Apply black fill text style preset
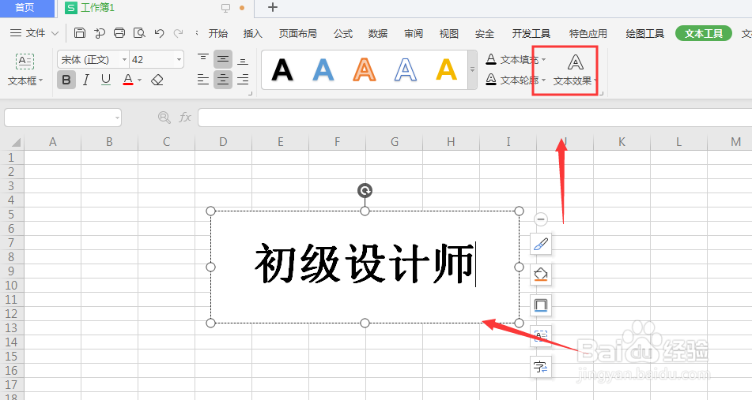This screenshot has width=752, height=400. 282,70
